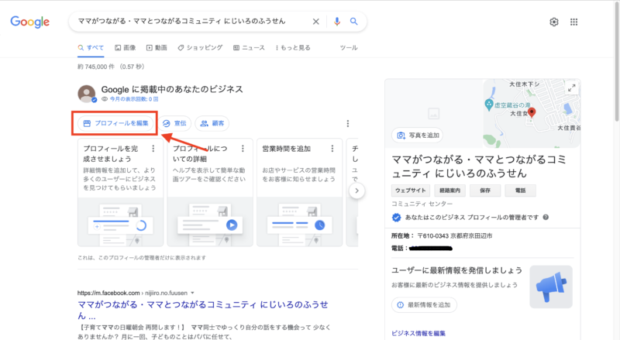Start voice search with the microphone icon
Viewport: 620px width, 340px height.
[337, 22]
